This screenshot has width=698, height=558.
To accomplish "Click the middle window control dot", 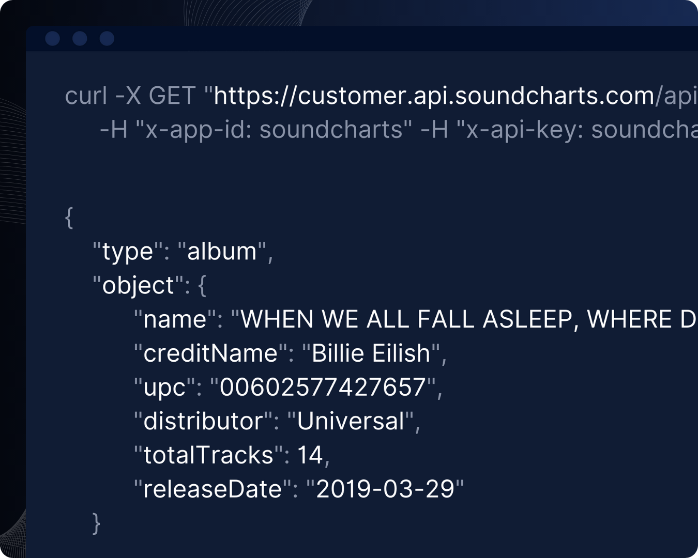I will click(x=80, y=39).
